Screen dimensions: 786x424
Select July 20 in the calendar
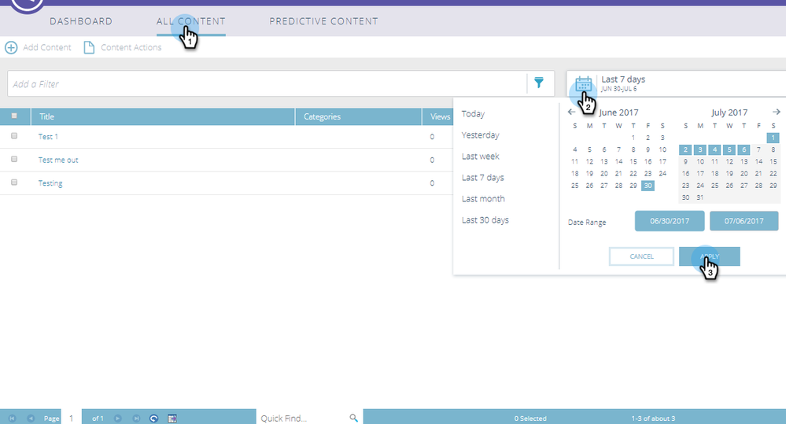click(x=744, y=173)
